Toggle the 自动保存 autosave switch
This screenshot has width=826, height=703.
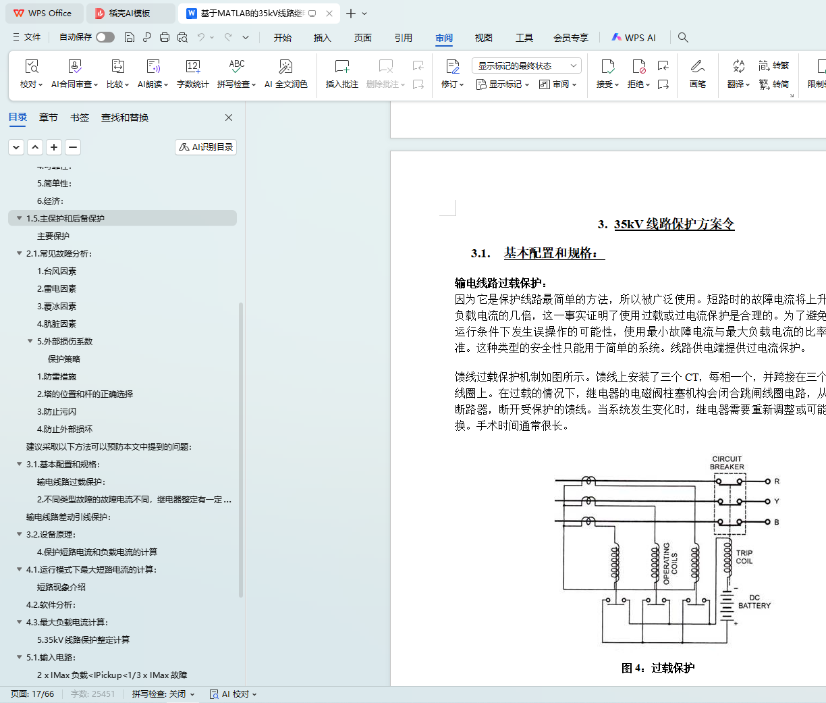105,37
